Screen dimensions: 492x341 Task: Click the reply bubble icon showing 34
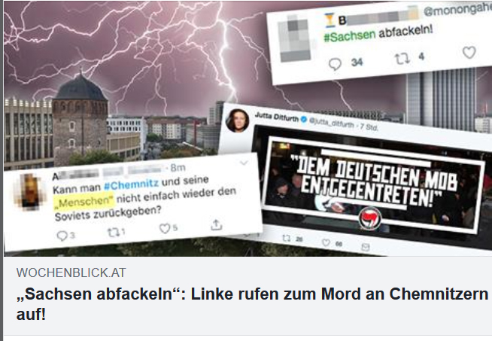pos(335,64)
